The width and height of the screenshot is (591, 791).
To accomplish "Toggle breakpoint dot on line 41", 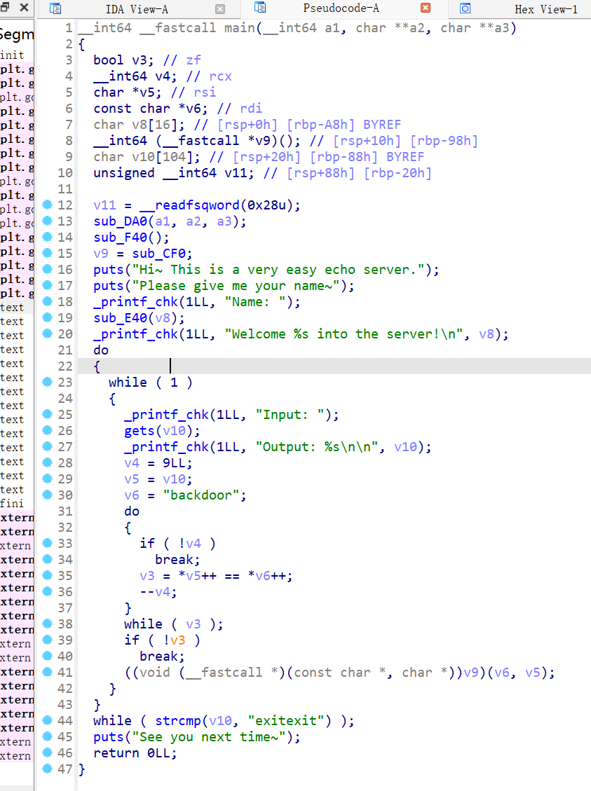I will coord(48,672).
